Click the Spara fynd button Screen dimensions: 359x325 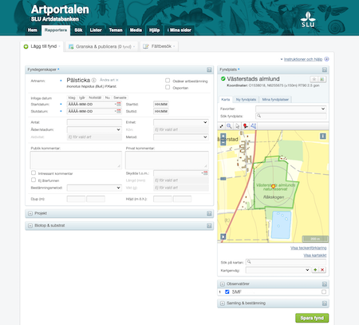(x=312, y=318)
